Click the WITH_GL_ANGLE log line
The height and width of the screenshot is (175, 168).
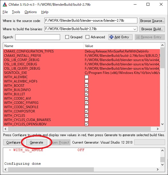(47, 150)
